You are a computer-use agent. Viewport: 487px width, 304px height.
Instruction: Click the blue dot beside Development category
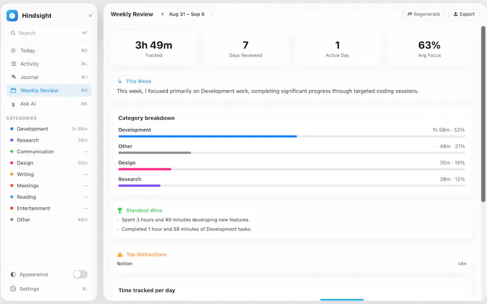12,129
